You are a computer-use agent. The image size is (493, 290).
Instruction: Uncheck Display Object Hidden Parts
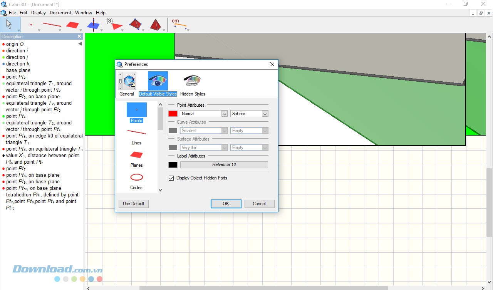click(171, 178)
